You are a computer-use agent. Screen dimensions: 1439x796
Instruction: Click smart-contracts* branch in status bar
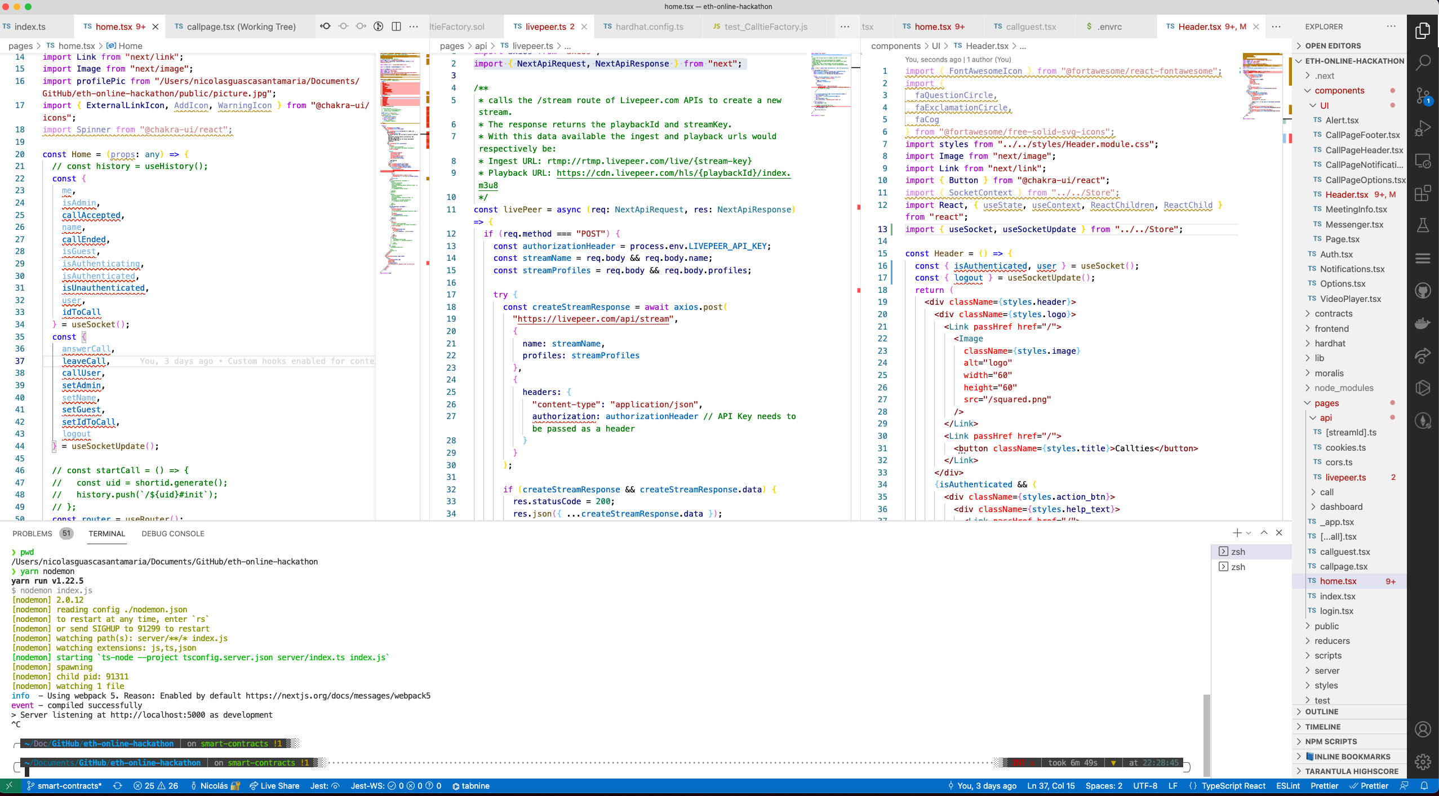pyautogui.click(x=64, y=786)
